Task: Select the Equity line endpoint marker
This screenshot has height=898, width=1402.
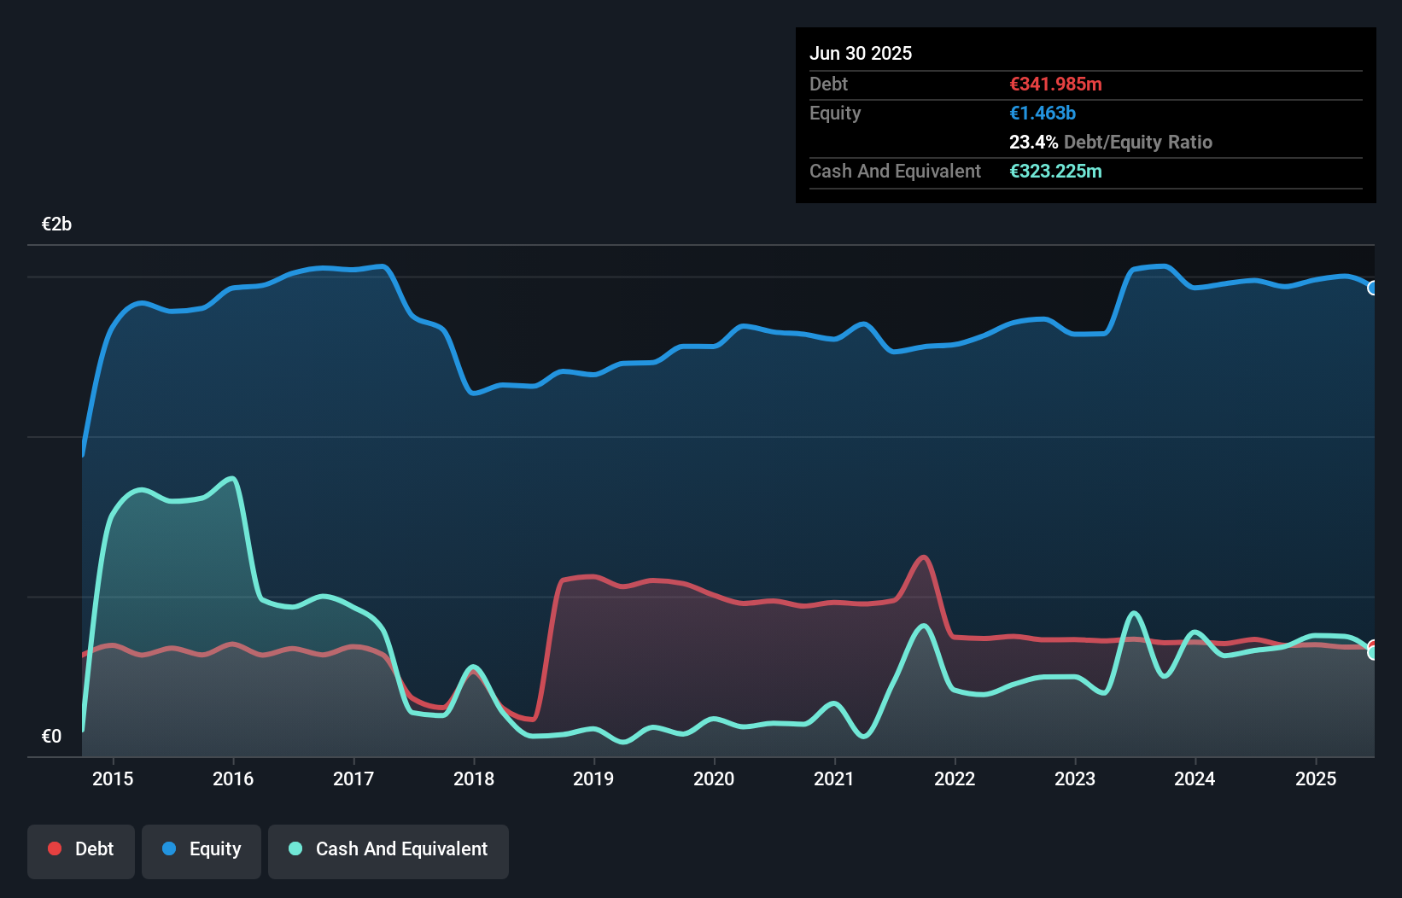Action: pyautogui.click(x=1372, y=288)
